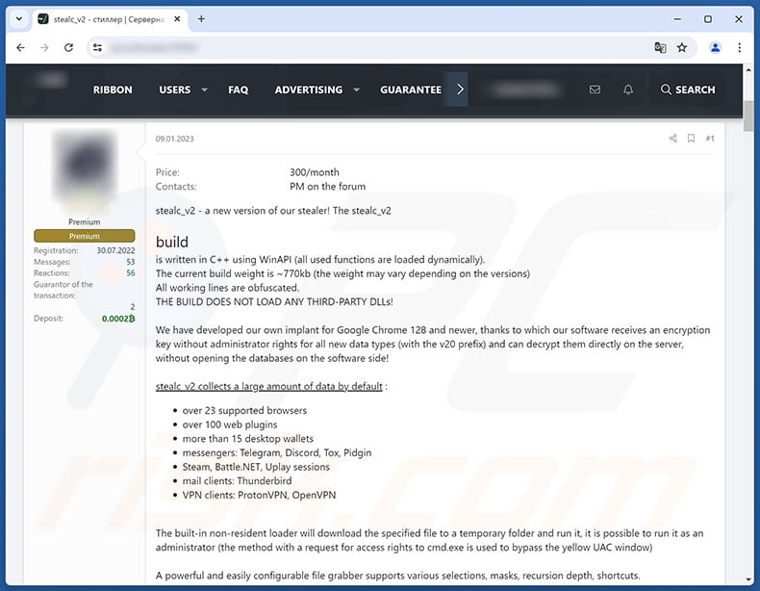Expand the ADVERTISING dropdown arrow
760x591 pixels.
click(357, 90)
